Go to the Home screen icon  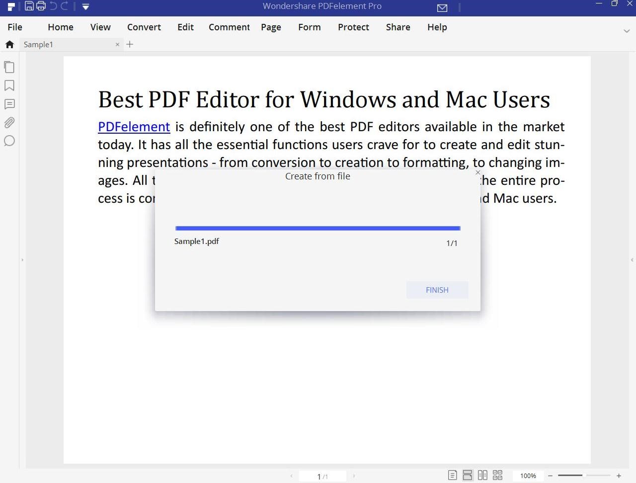click(9, 44)
